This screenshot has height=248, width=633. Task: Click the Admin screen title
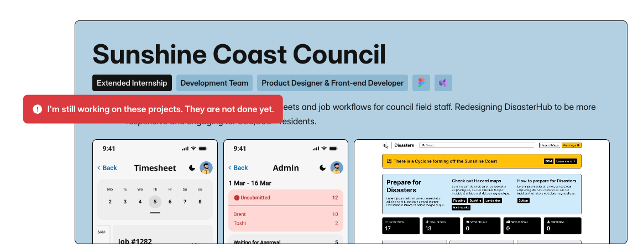286,168
